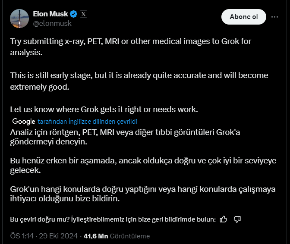Screen dimensions: 290x244
Task: Open the "Elon Musk" display name link
Action: point(50,14)
